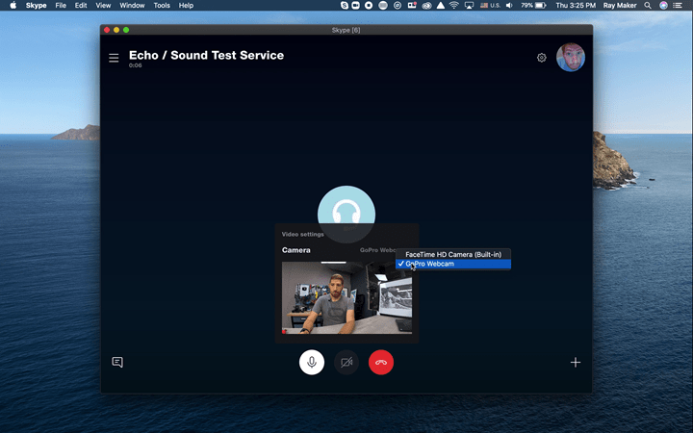The height and width of the screenshot is (433, 693).
Task: Open the File menu
Action: pos(61,6)
